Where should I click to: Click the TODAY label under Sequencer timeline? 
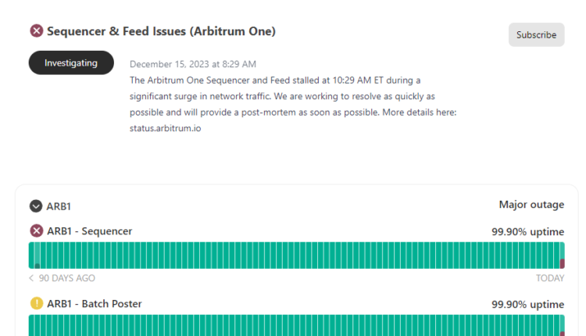549,278
